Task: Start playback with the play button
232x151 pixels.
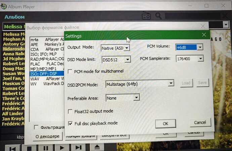Action: 62,148
